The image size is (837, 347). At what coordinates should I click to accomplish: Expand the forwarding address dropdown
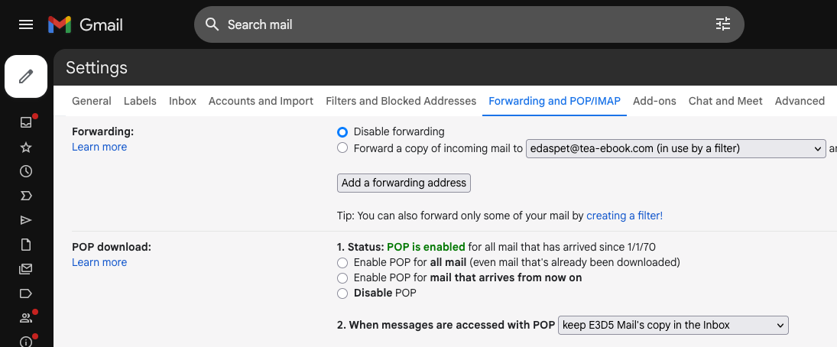point(676,148)
